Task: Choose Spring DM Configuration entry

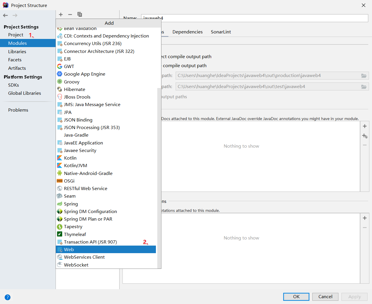Action: pos(106,211)
